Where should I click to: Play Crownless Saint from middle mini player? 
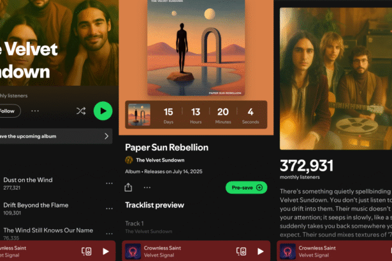coord(261,251)
